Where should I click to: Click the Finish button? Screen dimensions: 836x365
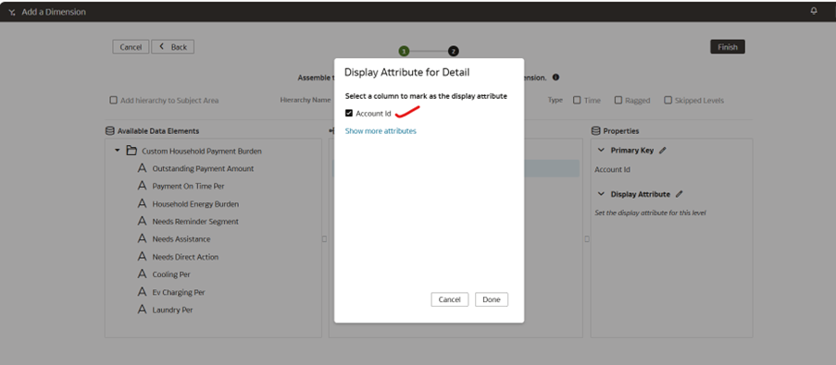728,47
